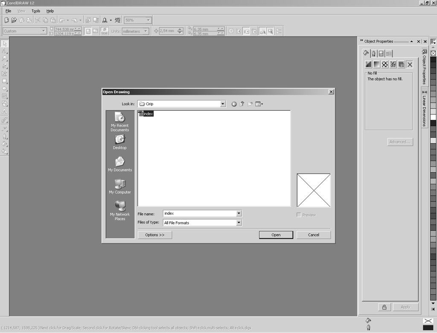Viewport: 437px width, 333px height.
Task: Switch to the Outline tab in docker
Action: [373, 53]
